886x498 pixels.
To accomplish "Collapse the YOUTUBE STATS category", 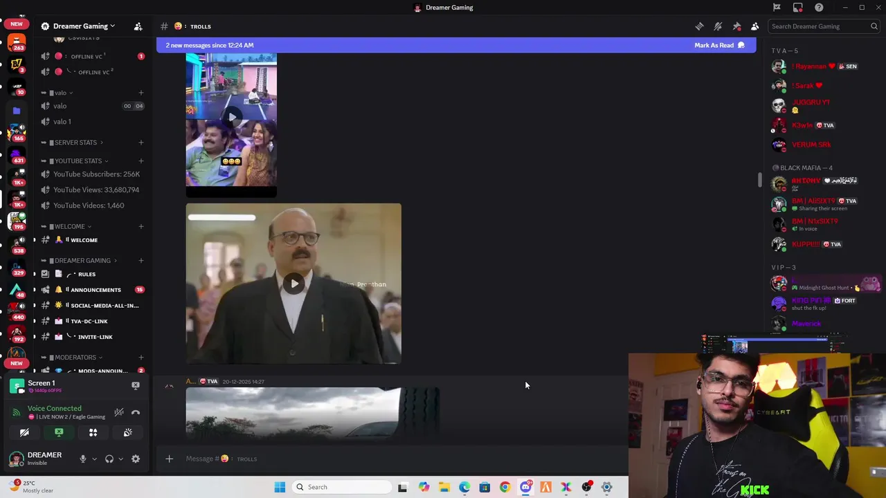I will tap(78, 160).
